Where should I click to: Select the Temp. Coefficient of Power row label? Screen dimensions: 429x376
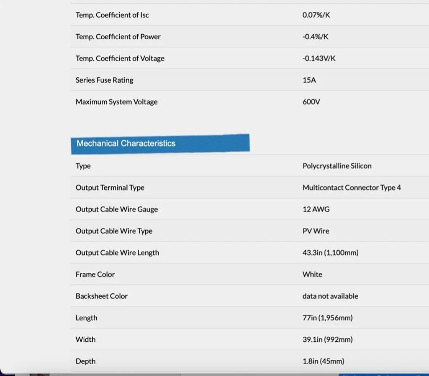click(118, 37)
